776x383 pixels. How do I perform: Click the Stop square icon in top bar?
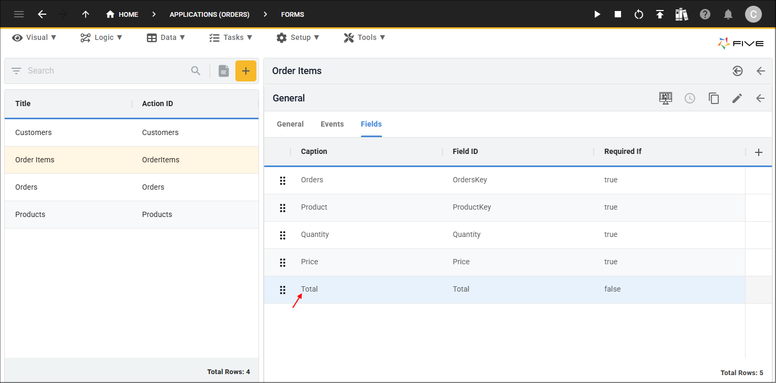[618, 14]
